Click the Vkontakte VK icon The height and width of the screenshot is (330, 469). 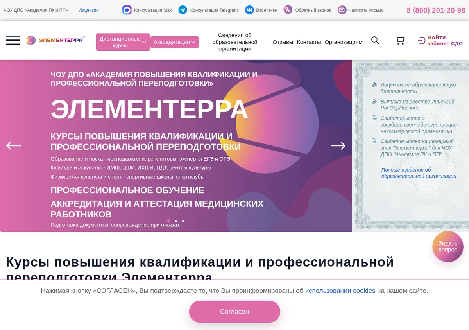point(249,10)
